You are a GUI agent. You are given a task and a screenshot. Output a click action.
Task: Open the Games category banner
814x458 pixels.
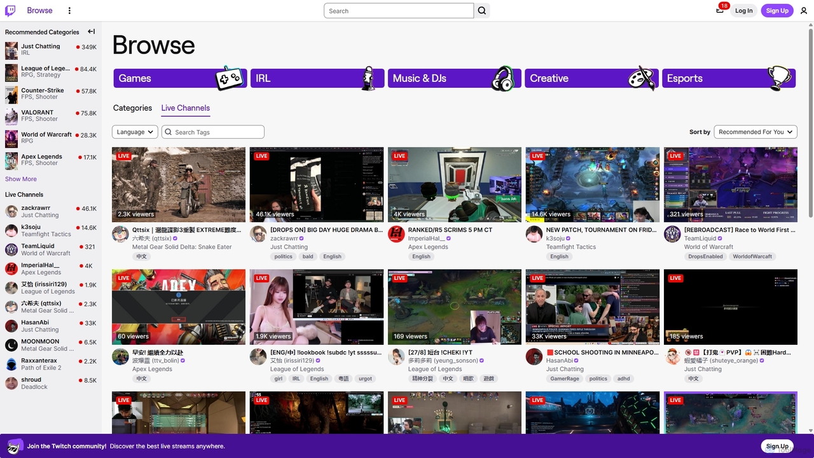click(x=180, y=78)
